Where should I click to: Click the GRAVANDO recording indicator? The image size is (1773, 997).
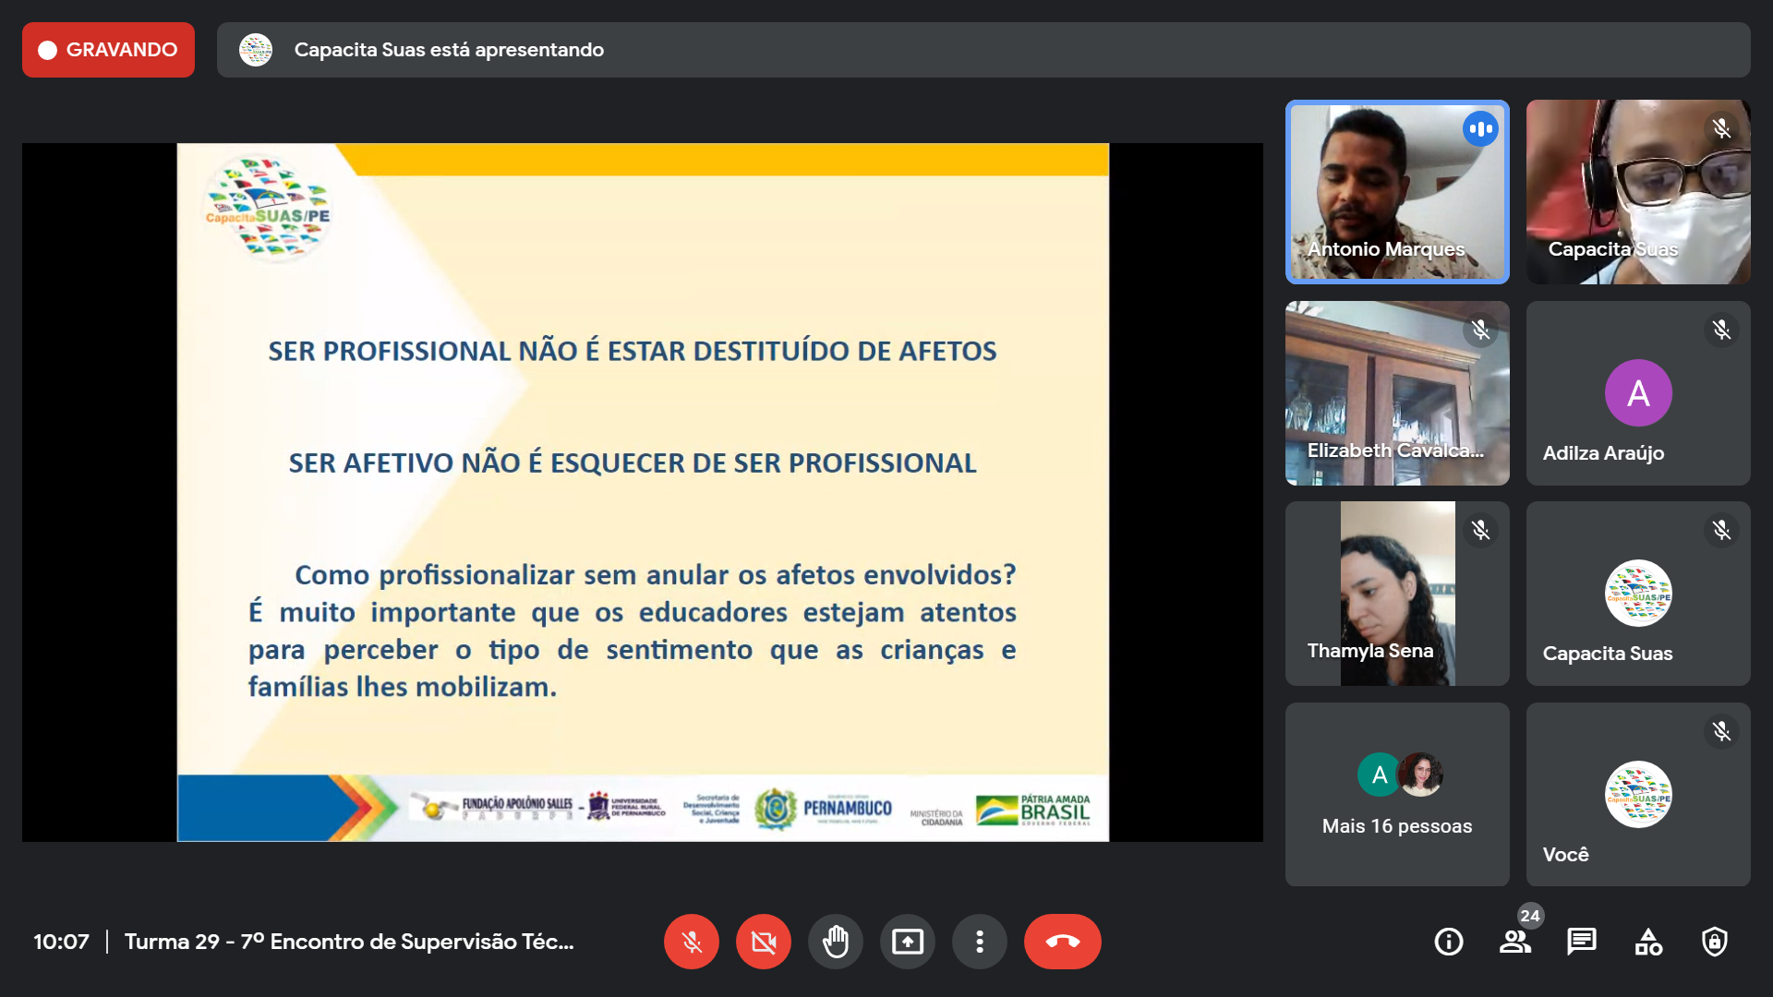(108, 50)
